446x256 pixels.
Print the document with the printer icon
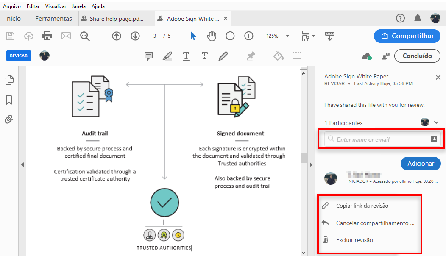tap(47, 36)
